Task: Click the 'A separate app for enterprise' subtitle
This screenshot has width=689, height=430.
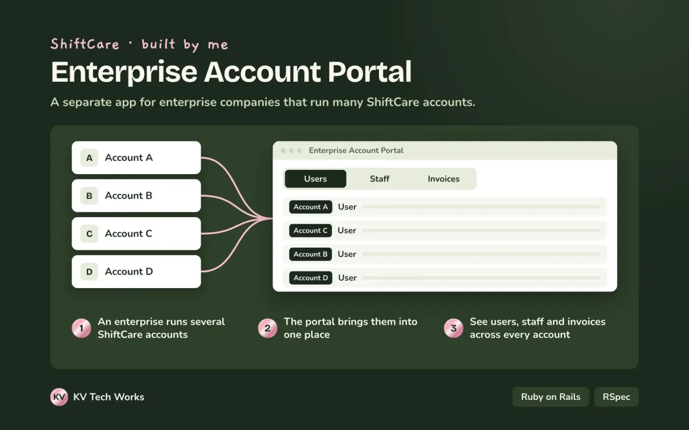Action: 263,102
